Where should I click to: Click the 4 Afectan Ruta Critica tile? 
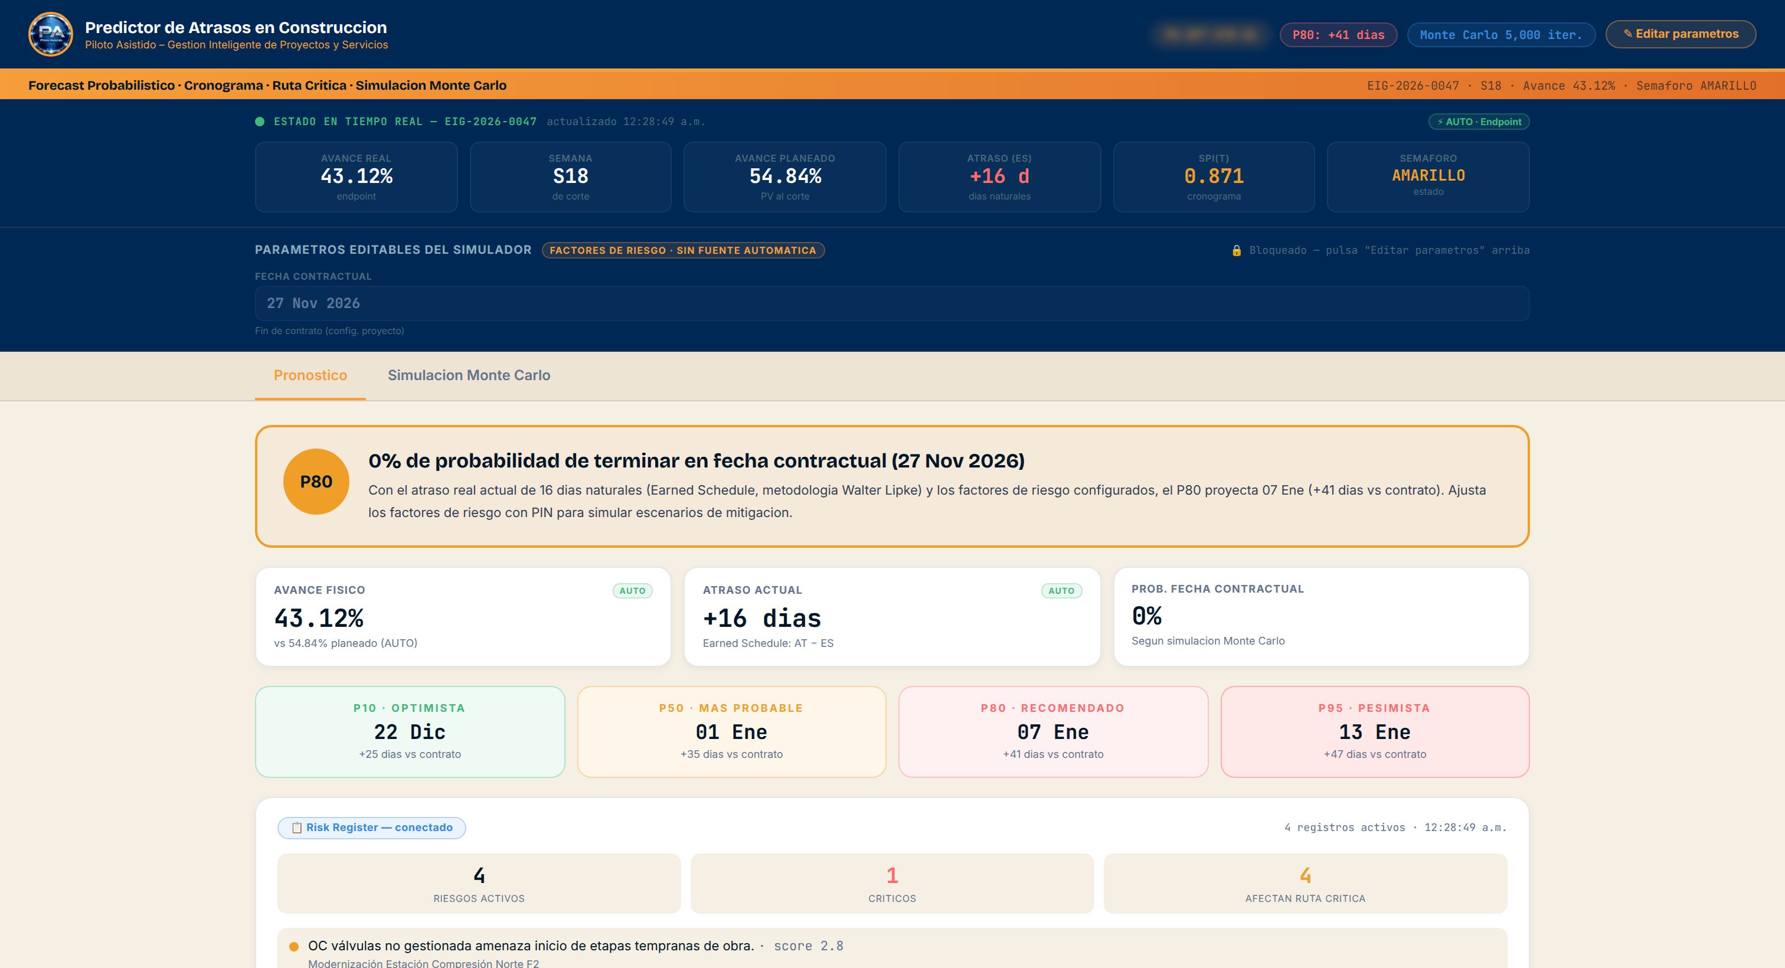coord(1306,884)
